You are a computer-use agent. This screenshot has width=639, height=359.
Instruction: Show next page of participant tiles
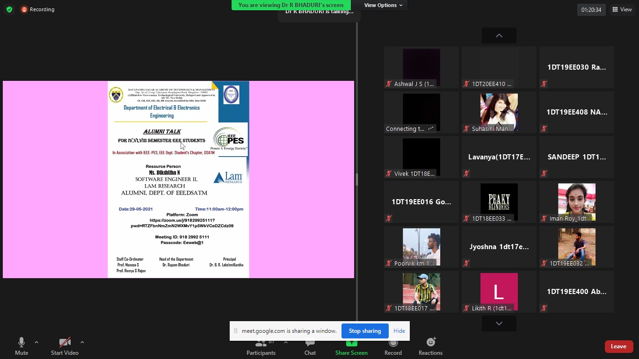click(499, 323)
